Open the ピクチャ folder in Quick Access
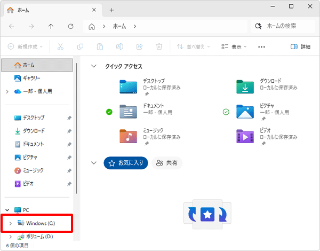 coord(262,112)
